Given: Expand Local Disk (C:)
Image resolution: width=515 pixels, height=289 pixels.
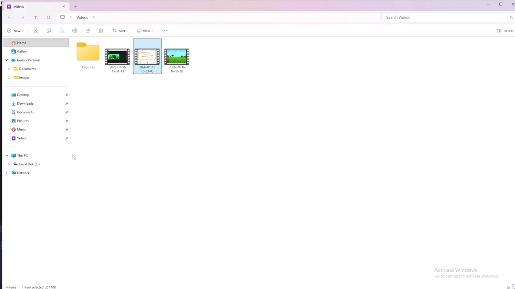Looking at the screenshot, I should coord(9,164).
